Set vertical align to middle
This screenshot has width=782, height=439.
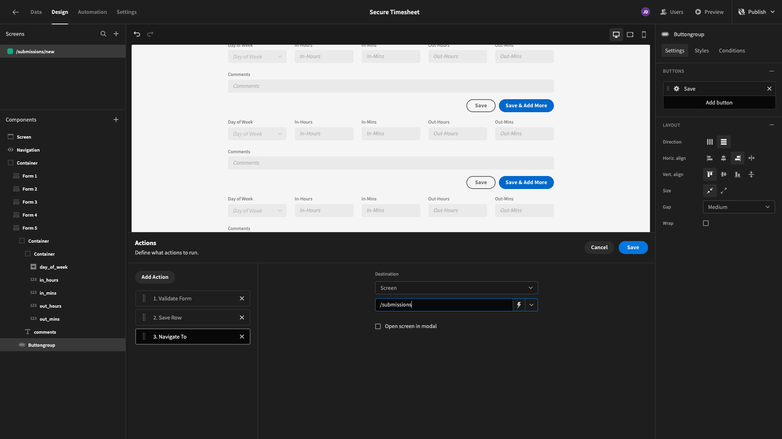[724, 174]
